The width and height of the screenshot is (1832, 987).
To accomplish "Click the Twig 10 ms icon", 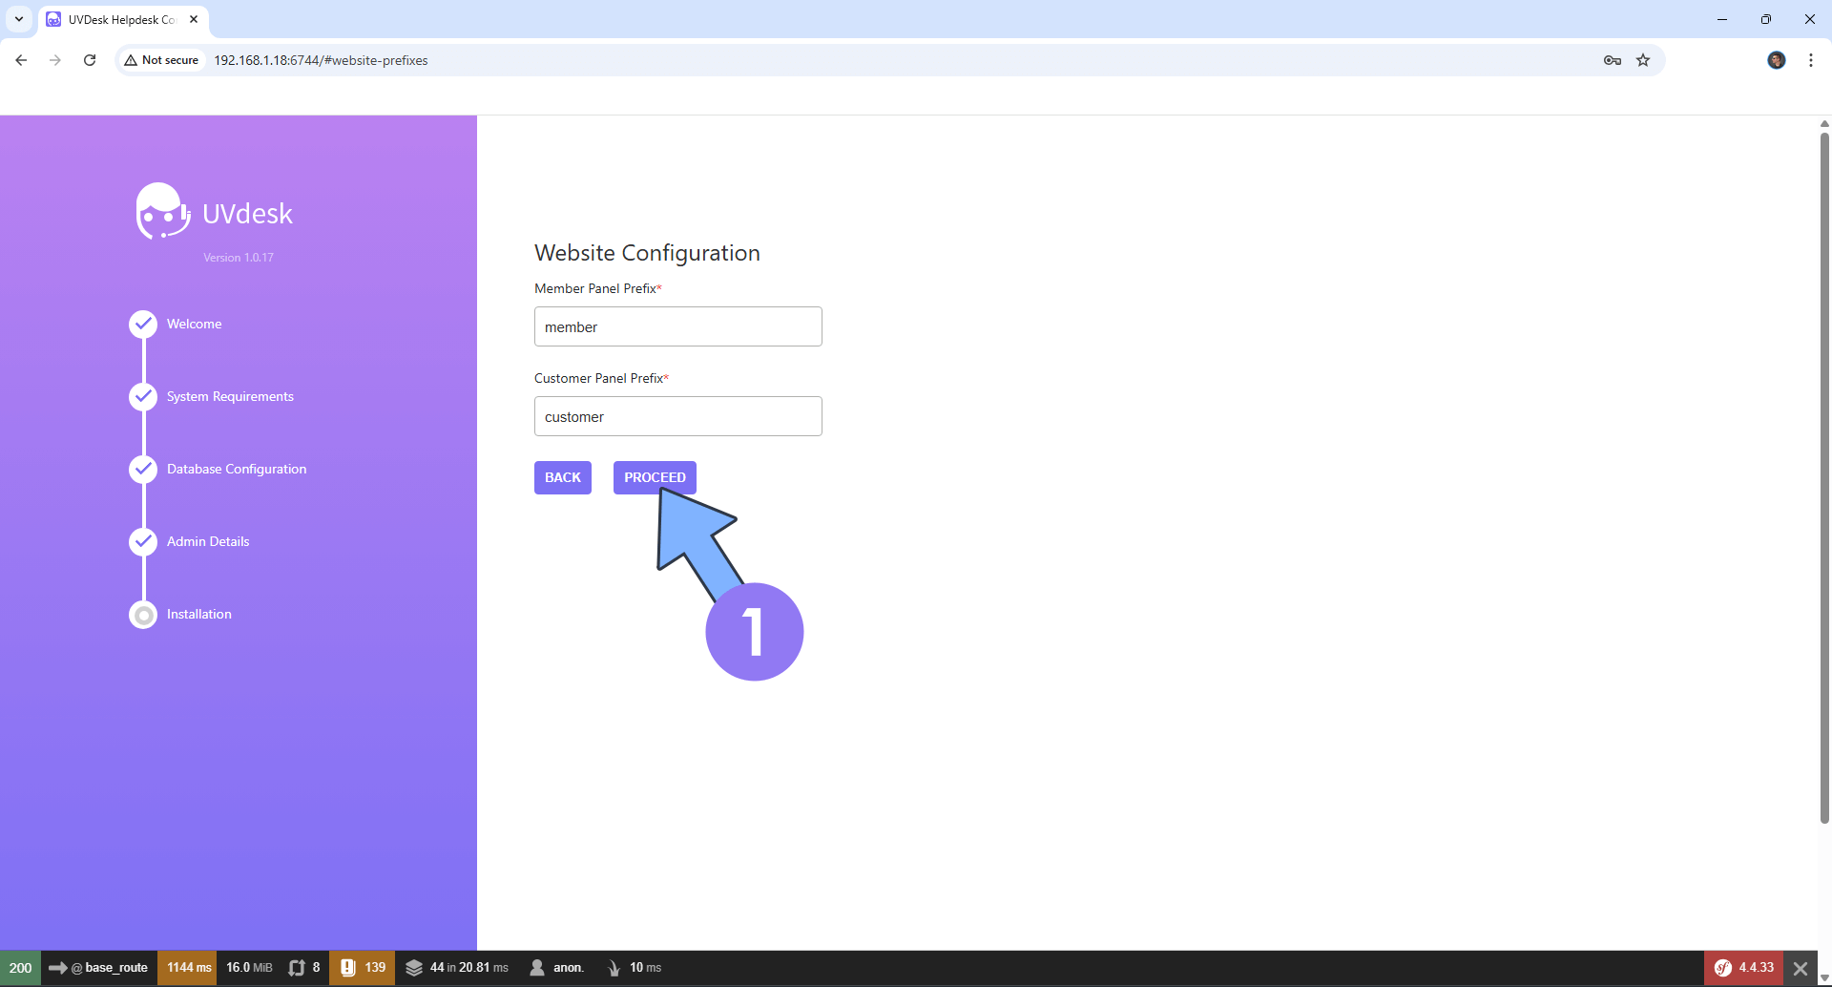I will (614, 968).
